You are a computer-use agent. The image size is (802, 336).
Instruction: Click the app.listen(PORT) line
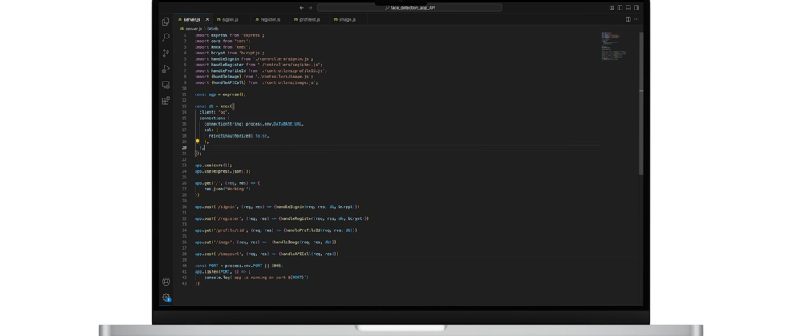[x=224, y=272]
